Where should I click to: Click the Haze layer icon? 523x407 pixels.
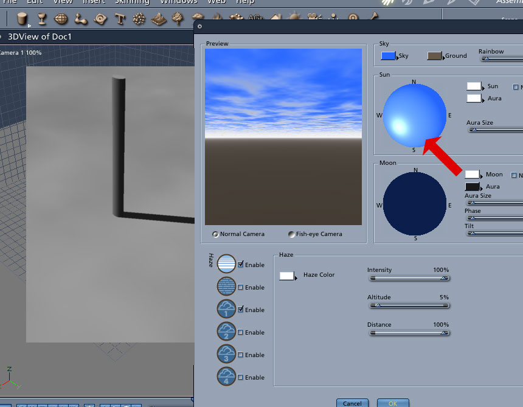click(226, 264)
